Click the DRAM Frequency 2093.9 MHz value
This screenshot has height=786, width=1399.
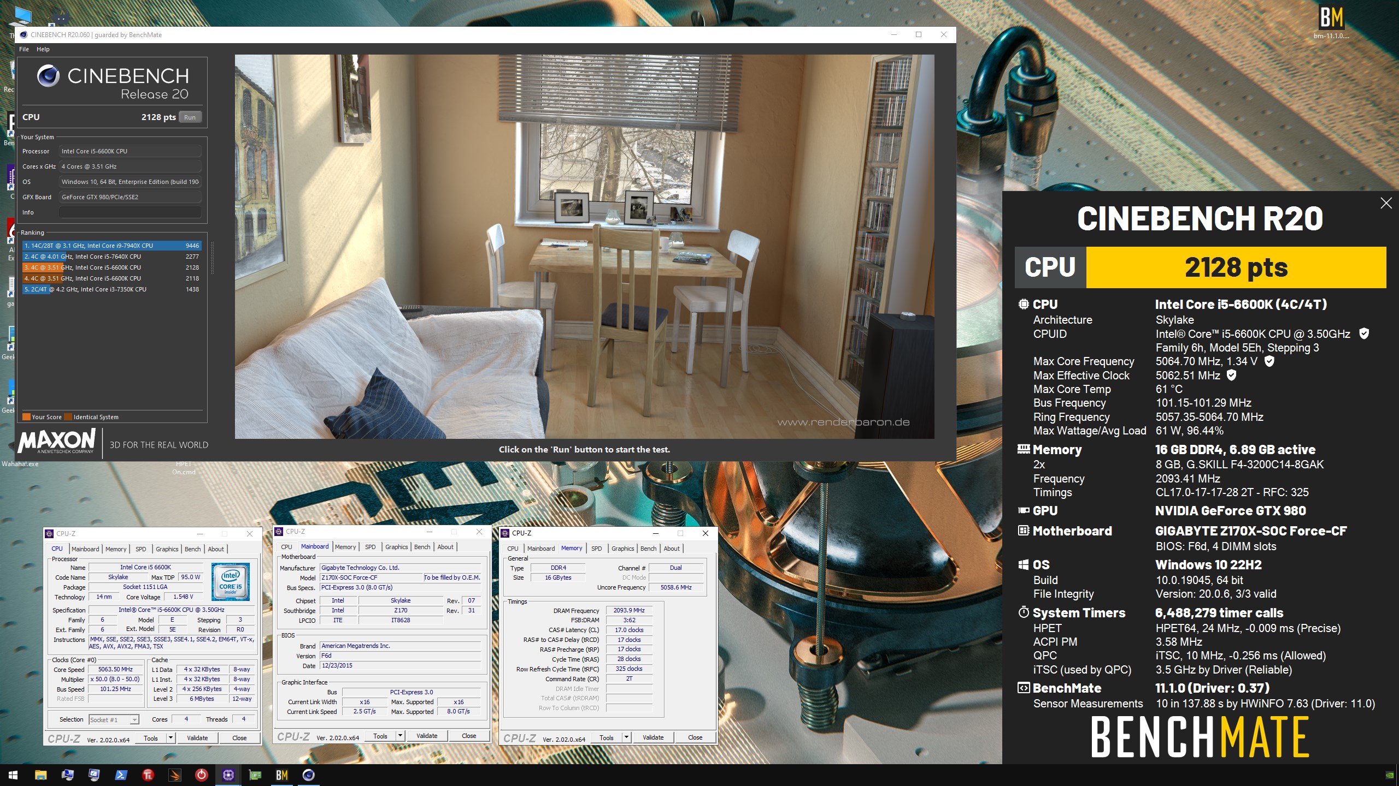tap(629, 610)
